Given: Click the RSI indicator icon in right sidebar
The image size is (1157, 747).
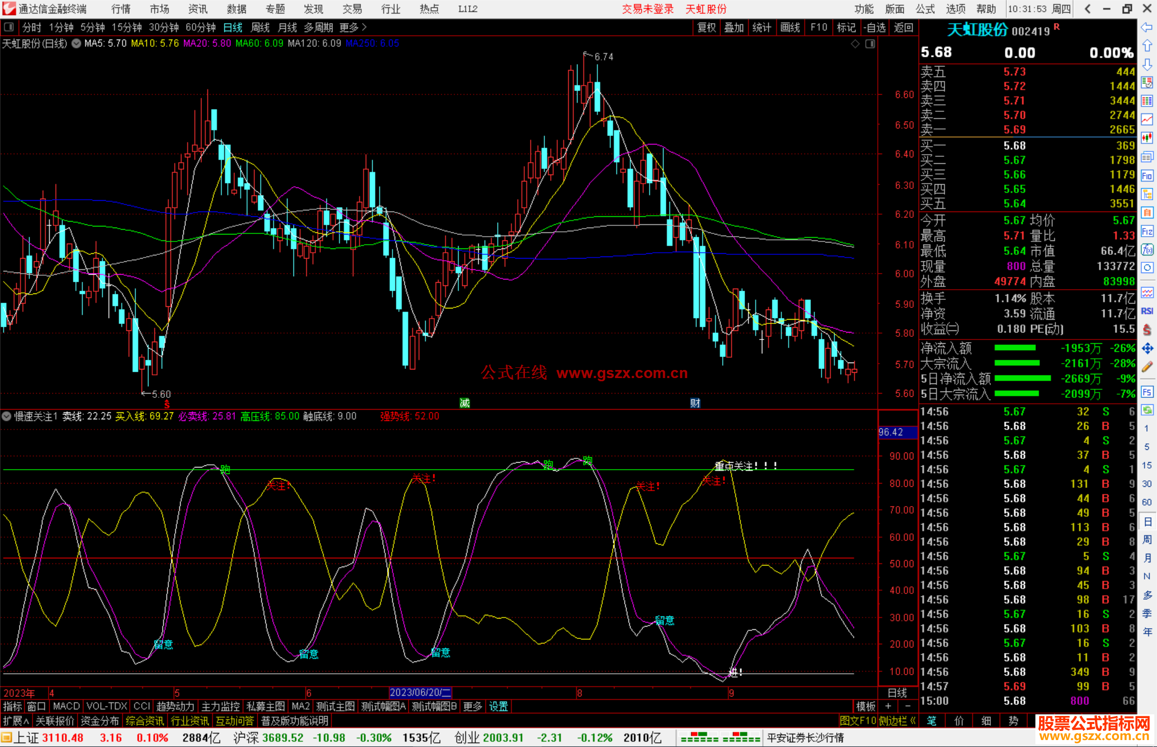Looking at the screenshot, I should (1147, 311).
